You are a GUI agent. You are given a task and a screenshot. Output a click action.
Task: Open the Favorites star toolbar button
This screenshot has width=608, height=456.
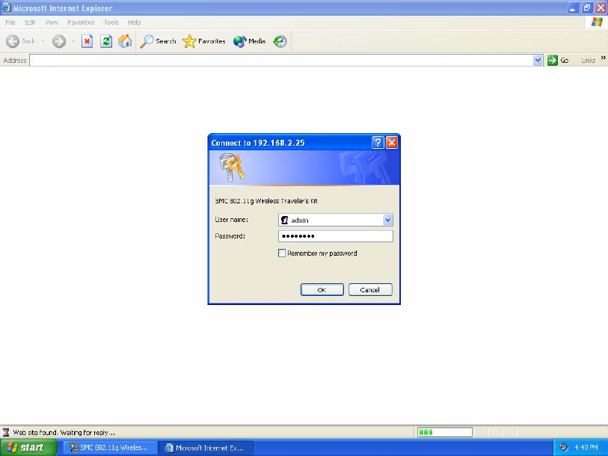pyautogui.click(x=204, y=41)
